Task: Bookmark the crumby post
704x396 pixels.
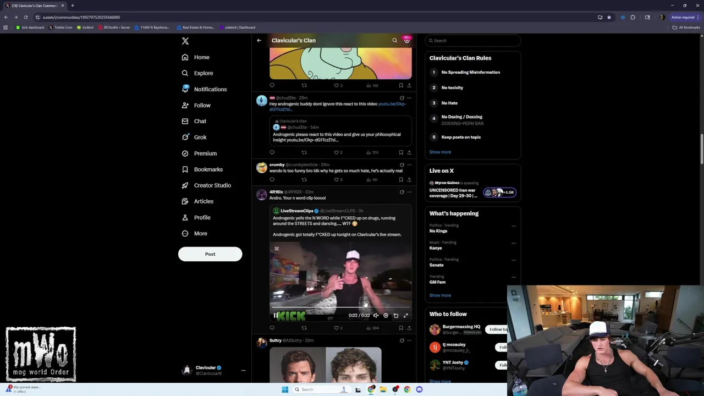Action: 401,179
